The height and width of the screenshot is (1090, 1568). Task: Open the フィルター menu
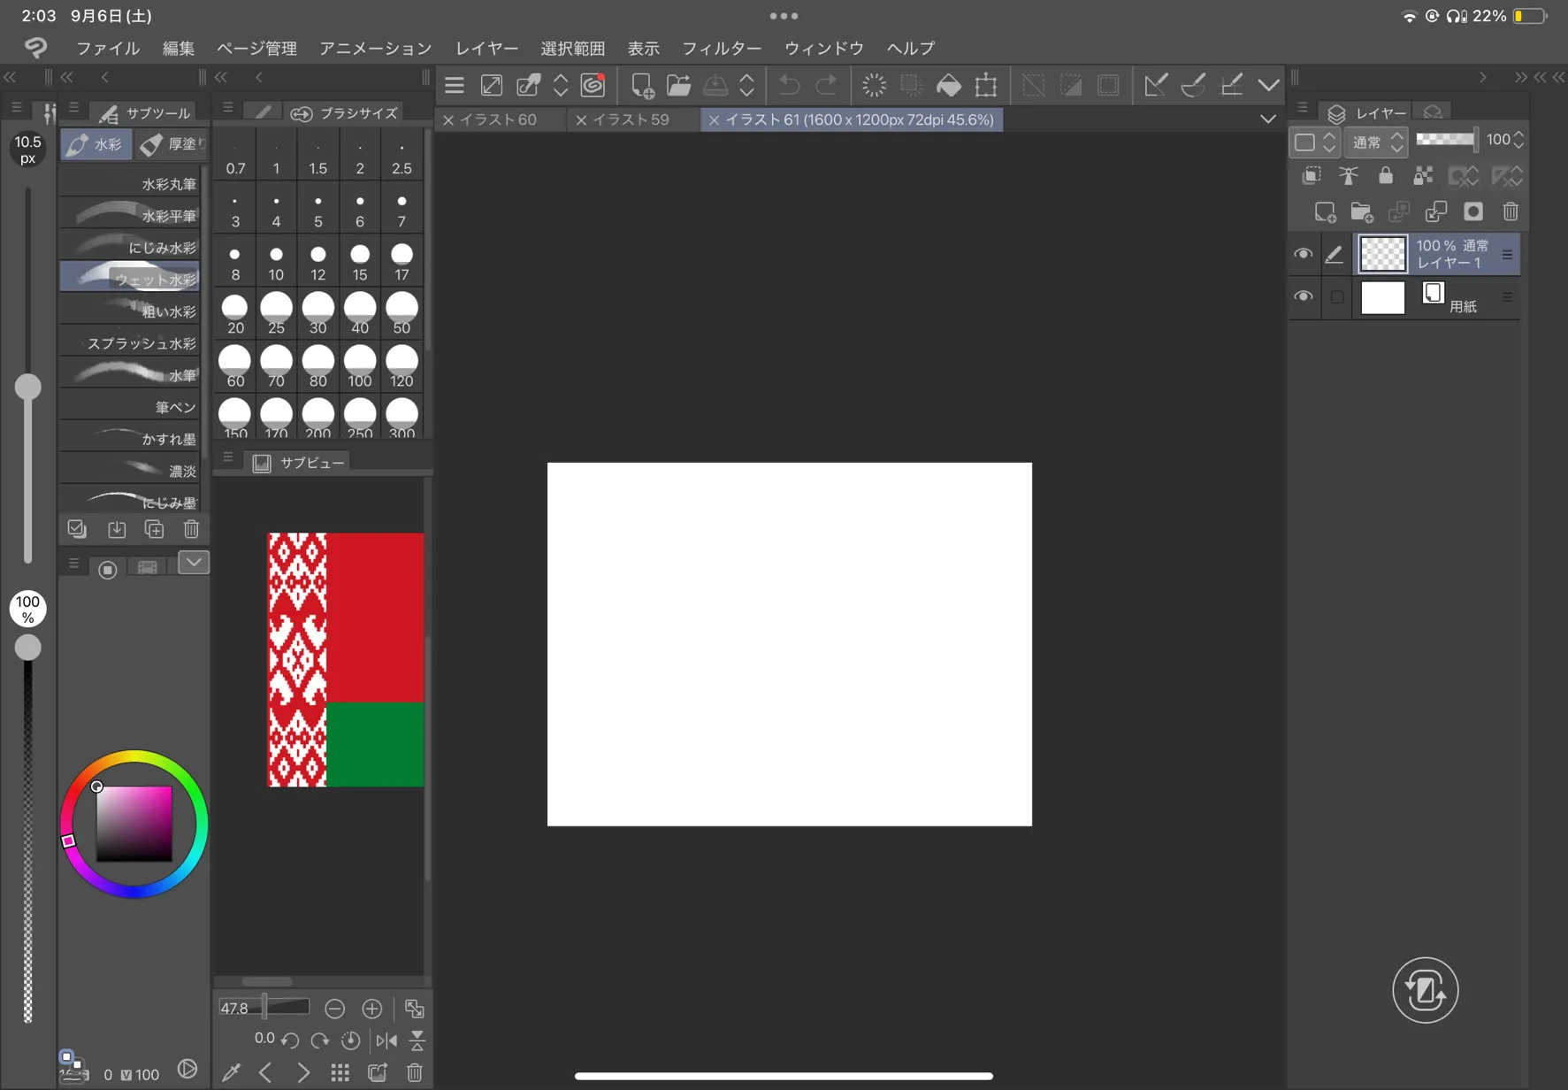722,49
